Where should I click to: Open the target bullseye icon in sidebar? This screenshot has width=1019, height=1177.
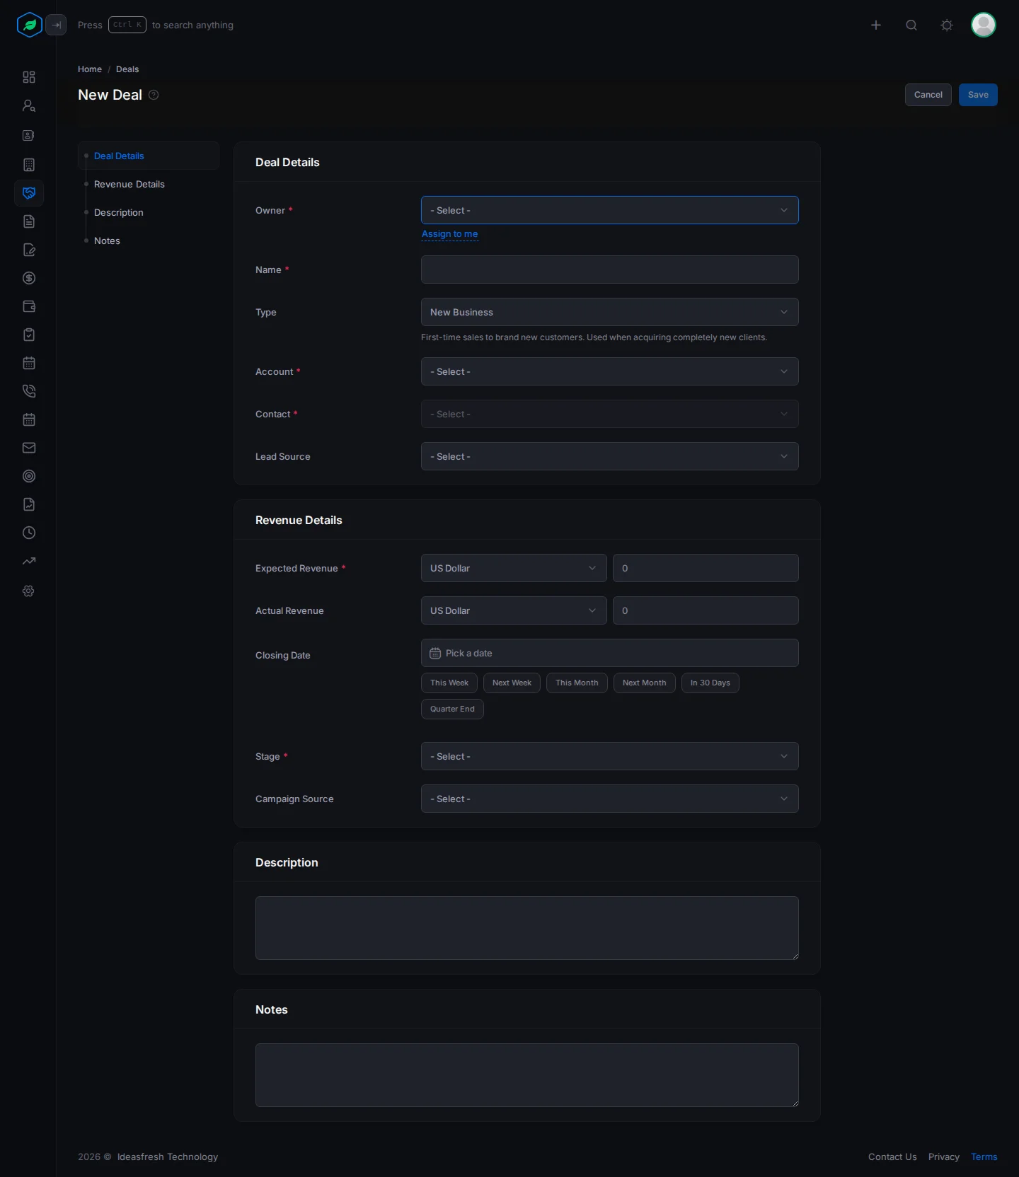[x=29, y=476]
